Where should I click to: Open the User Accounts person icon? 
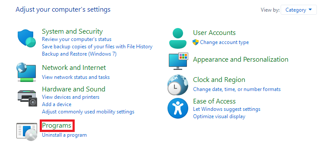pyautogui.click(x=178, y=38)
